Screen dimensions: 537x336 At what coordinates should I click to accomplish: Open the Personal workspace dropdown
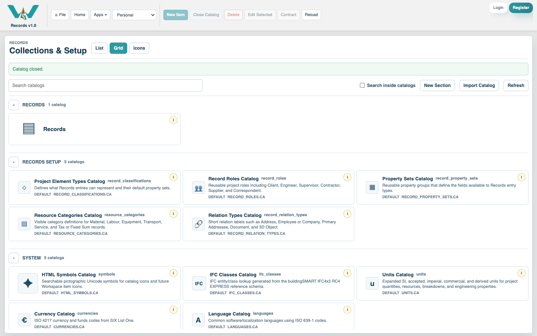click(134, 15)
